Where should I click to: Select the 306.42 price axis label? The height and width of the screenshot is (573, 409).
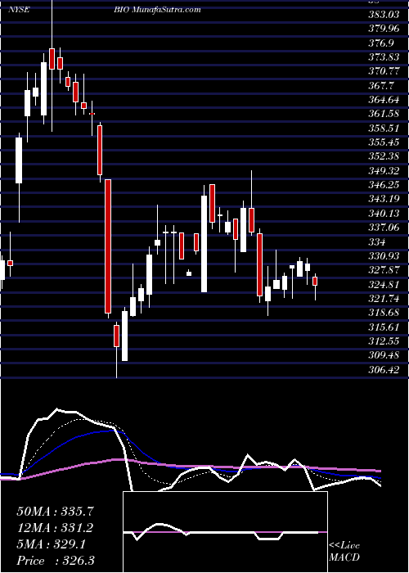[382, 369]
